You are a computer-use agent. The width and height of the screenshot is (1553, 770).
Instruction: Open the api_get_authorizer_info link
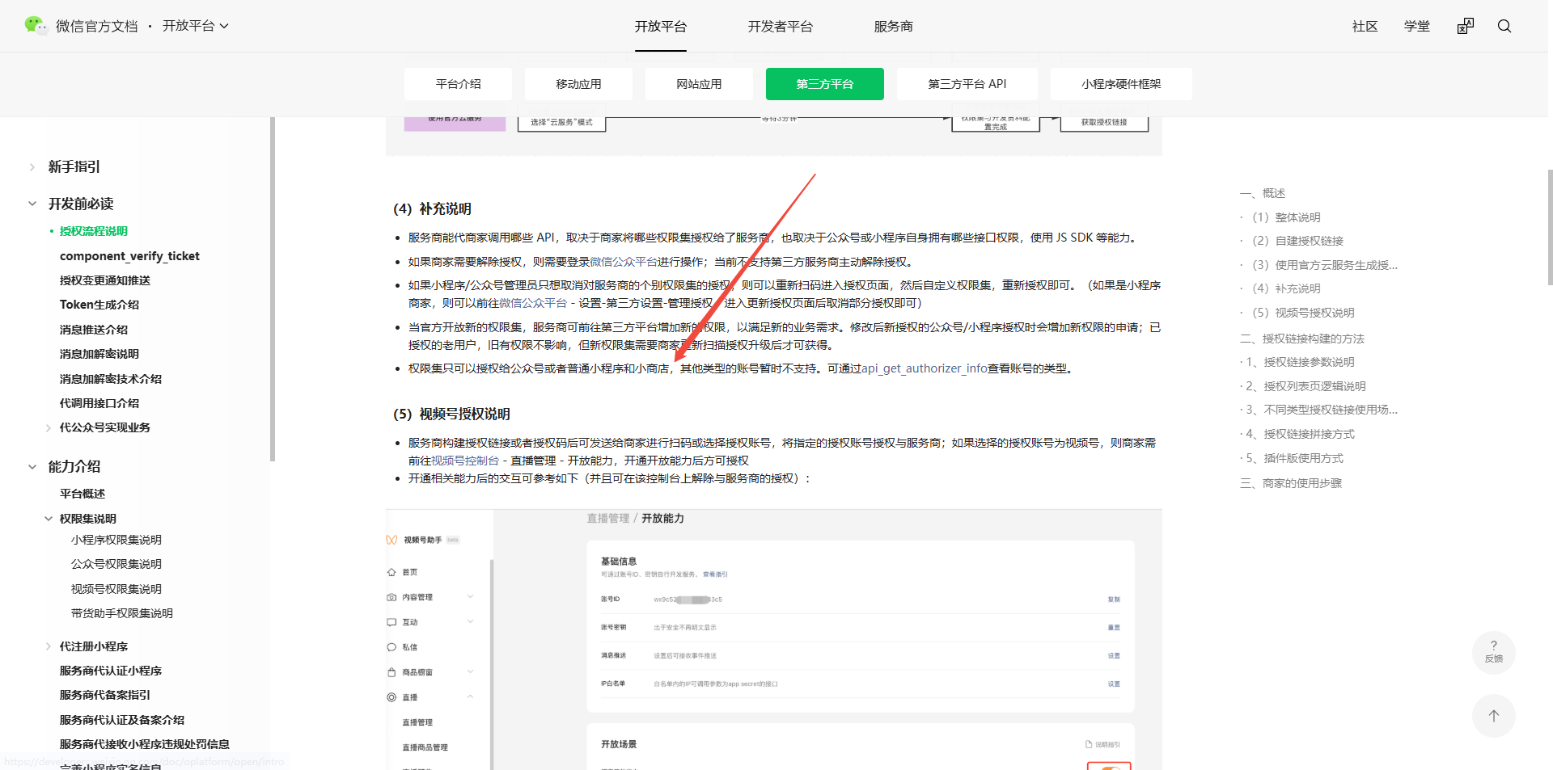coord(924,368)
